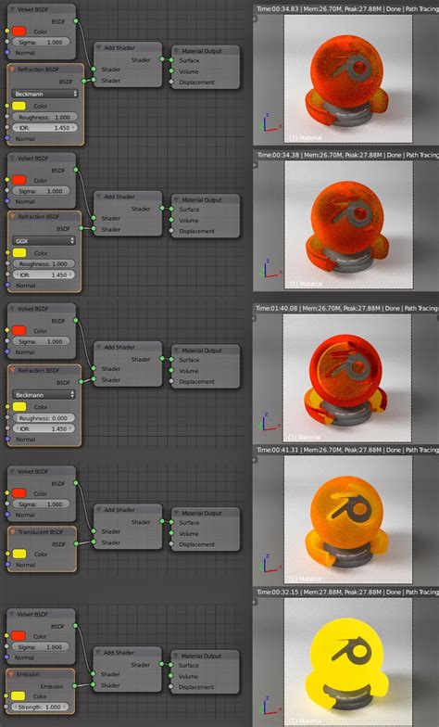Viewport: 439px width, 727px height.
Task: Click Normal socket of the Translucent BSDF node
Action: pyautogui.click(x=7, y=565)
